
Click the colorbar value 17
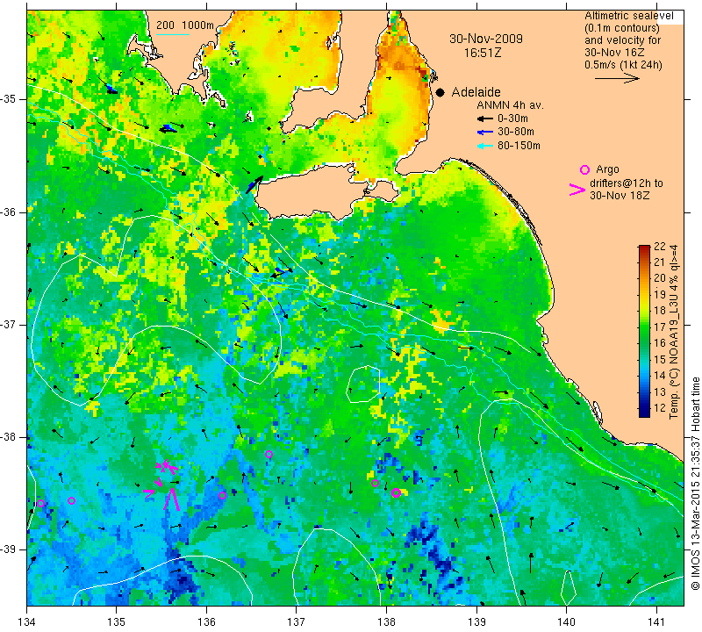[660, 327]
